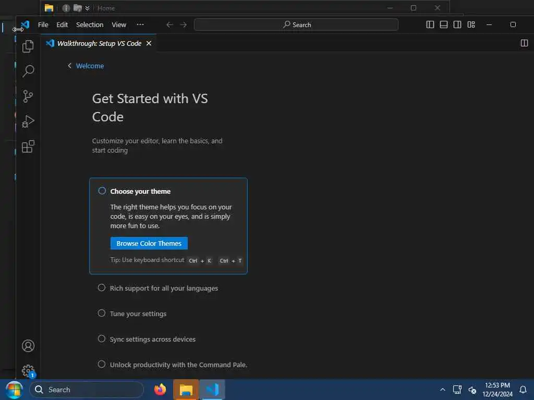Click the Choose your theme heading
534x400 pixels.
(140, 191)
